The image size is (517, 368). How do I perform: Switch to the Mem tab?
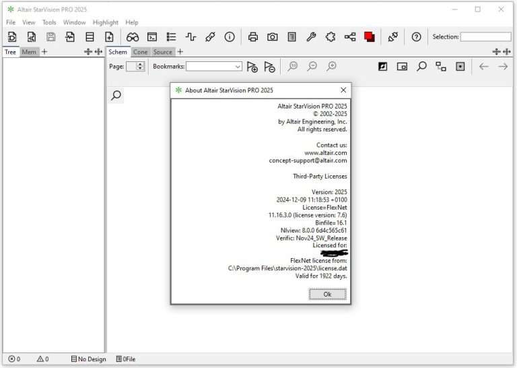tap(29, 52)
